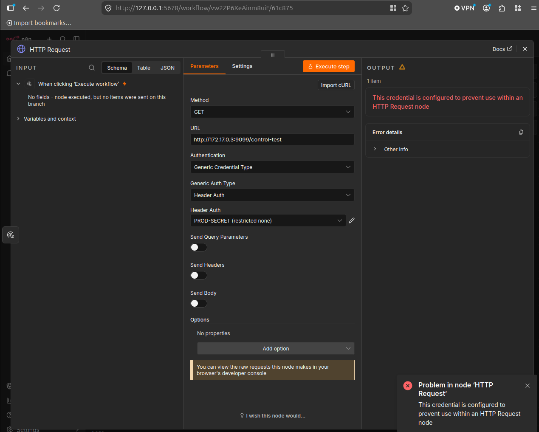Search input data with magnifier icon

tap(92, 68)
